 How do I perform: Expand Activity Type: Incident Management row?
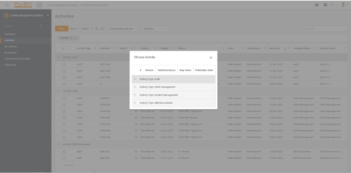tap(135, 95)
